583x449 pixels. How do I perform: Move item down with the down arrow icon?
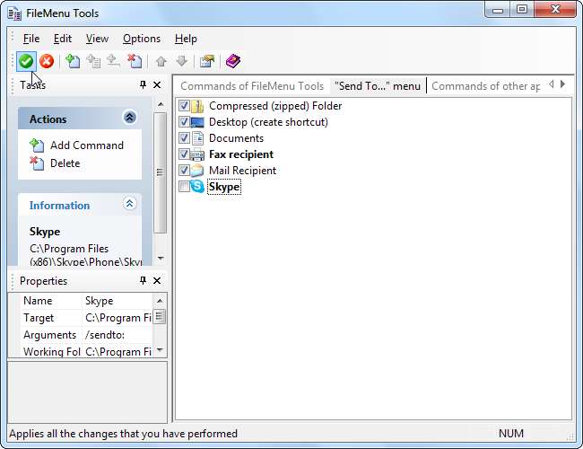pos(181,61)
